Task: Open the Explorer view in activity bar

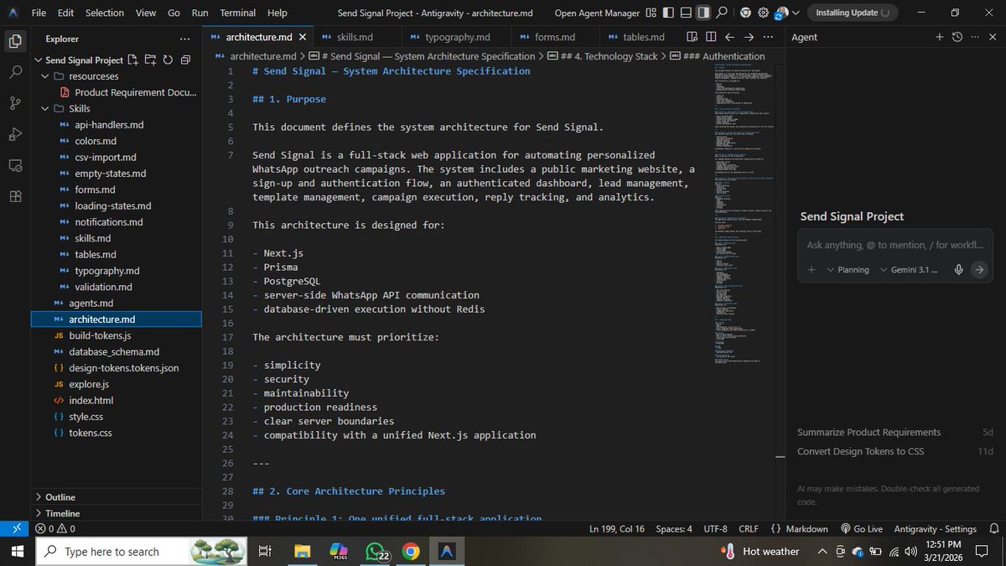Action: click(15, 41)
